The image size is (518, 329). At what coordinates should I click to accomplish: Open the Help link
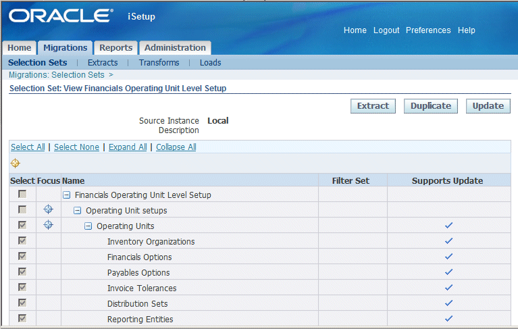coord(467,30)
